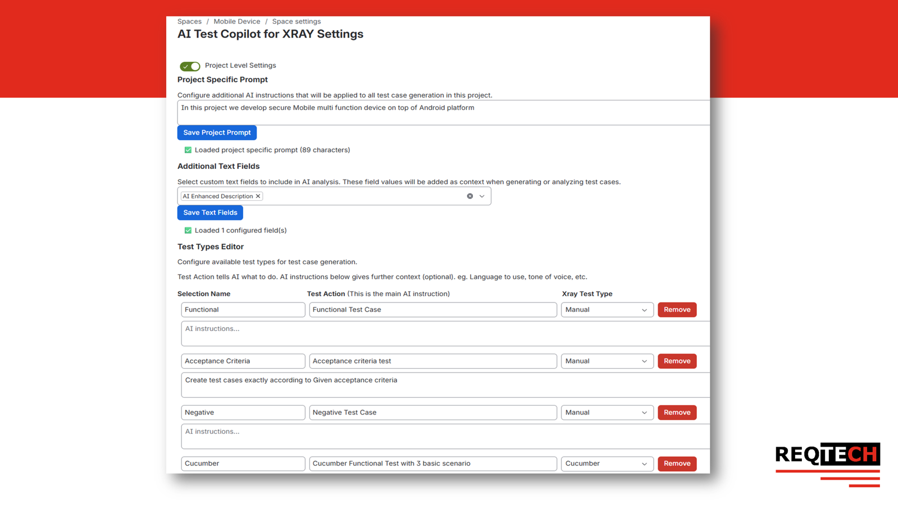This screenshot has width=898, height=505.
Task: Remove the Cucumber test type
Action: pos(677,463)
